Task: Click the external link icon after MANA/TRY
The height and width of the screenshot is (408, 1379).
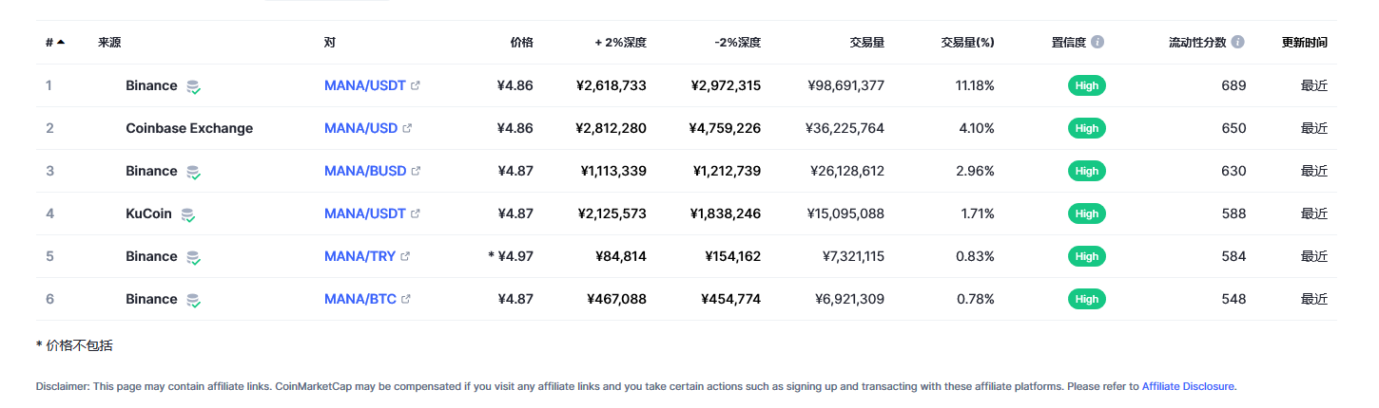Action: (406, 256)
